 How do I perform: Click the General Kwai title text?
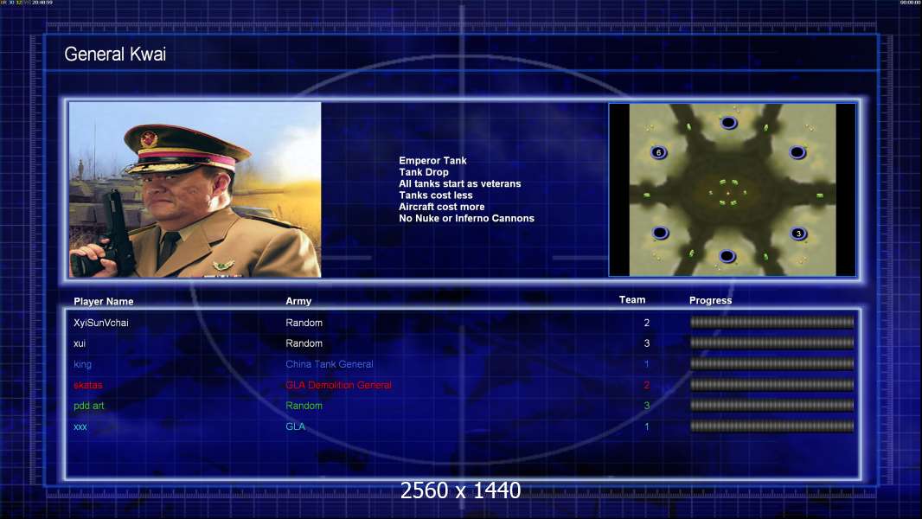(115, 54)
